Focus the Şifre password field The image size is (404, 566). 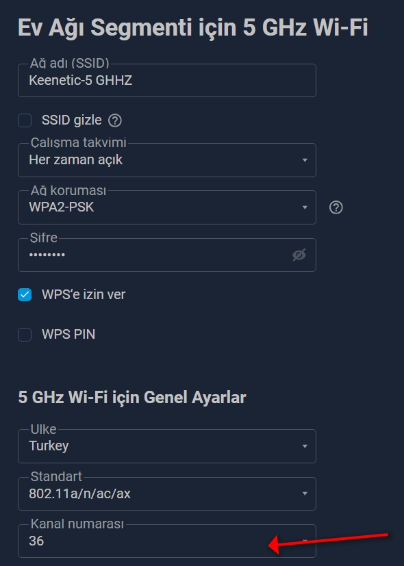(167, 255)
